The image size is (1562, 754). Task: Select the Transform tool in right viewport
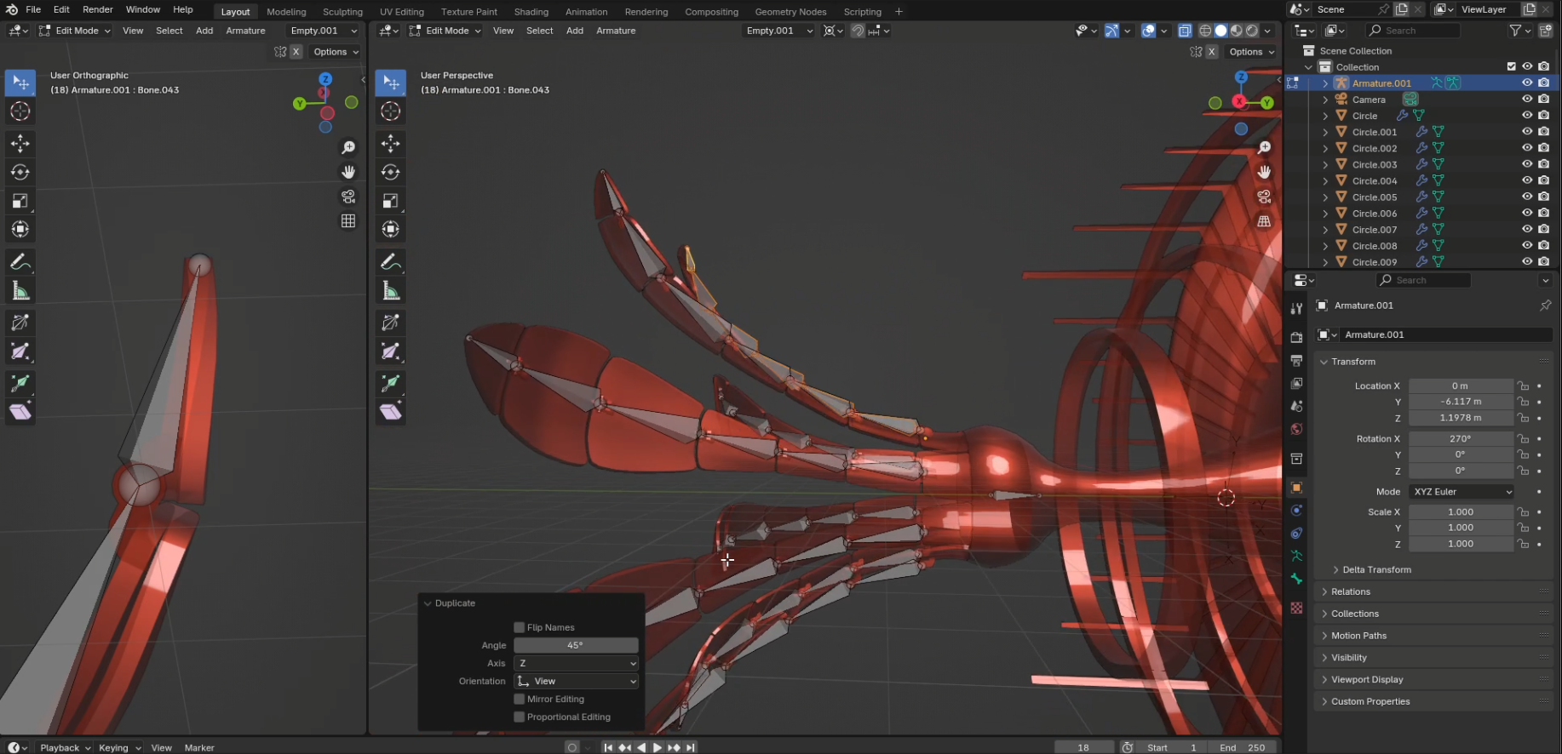391,229
